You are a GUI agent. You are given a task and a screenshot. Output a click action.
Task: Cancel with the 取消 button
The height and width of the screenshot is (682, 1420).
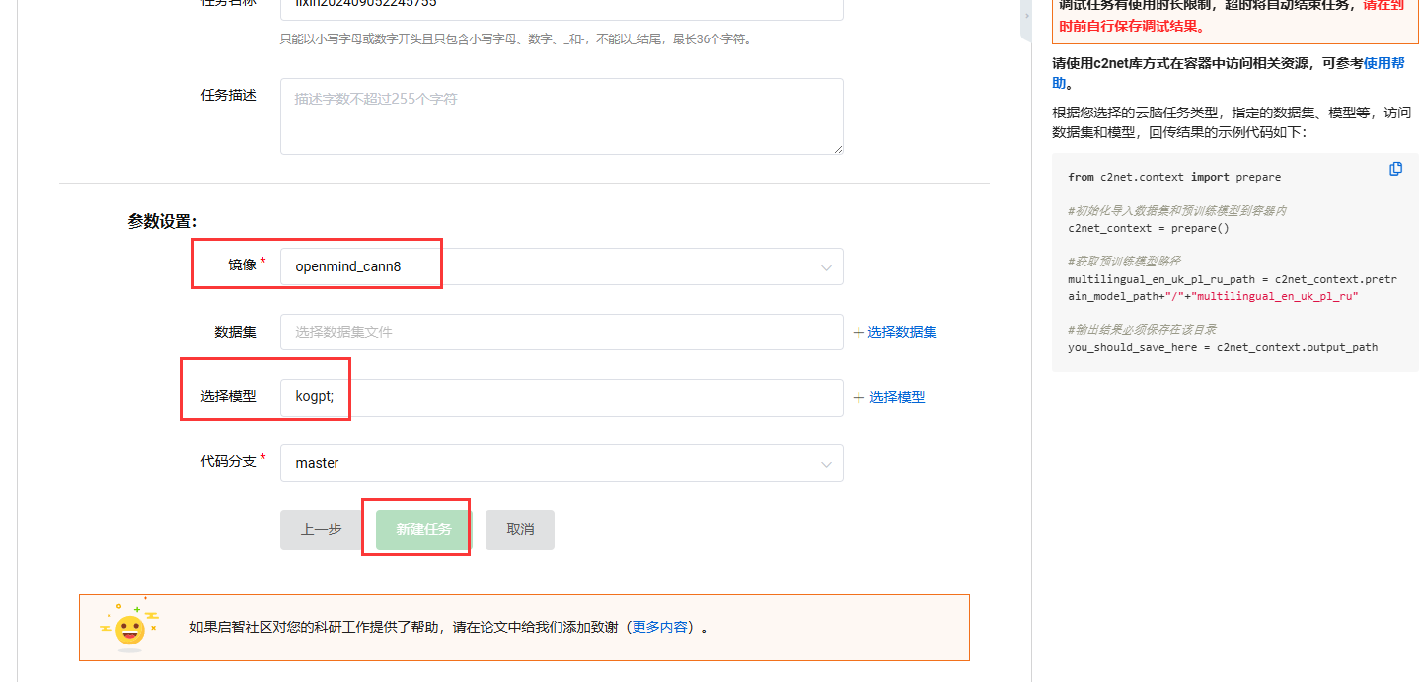tap(520, 530)
